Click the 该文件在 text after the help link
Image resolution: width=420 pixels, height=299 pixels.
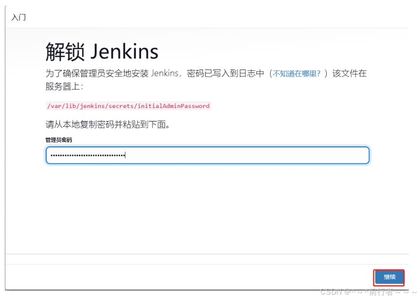350,74
